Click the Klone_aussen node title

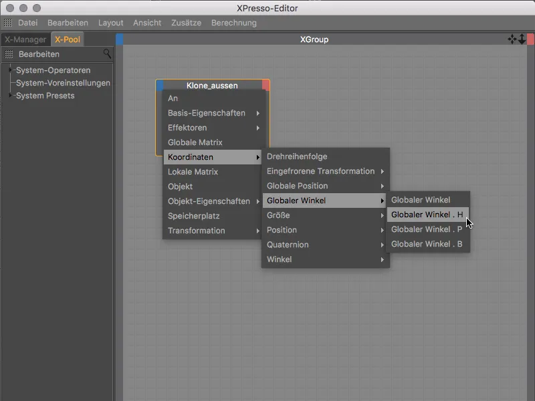click(x=212, y=86)
